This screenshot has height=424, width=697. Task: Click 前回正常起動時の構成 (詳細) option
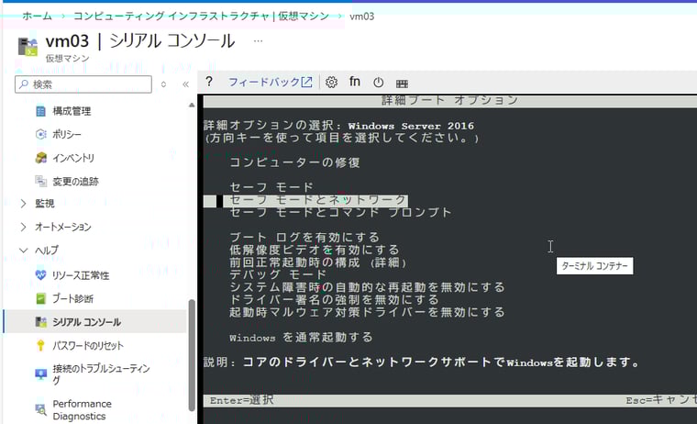pos(318,262)
